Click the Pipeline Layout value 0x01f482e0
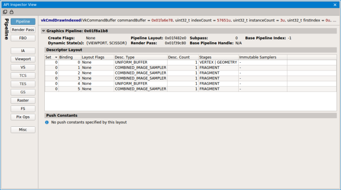The image size is (341, 190). click(x=175, y=38)
